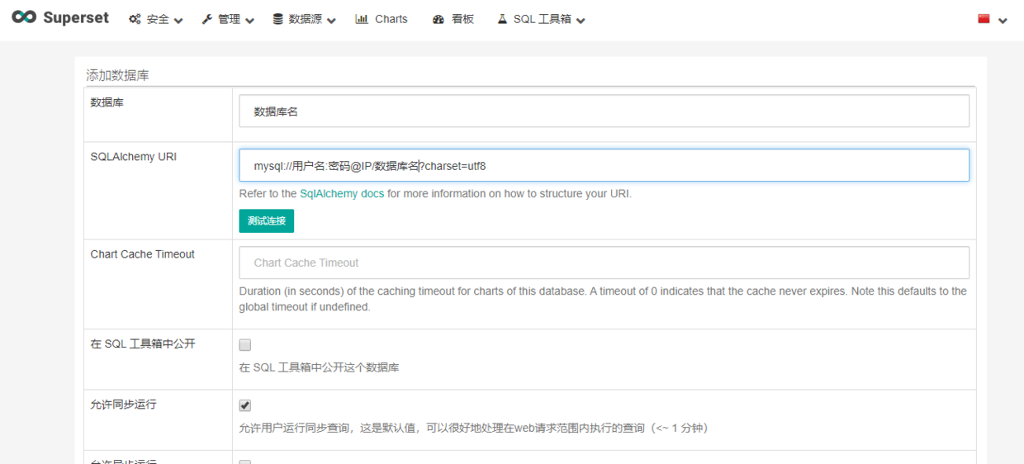The height and width of the screenshot is (464, 1024).
Task: Click the Superset brand name
Action: [x=76, y=18]
